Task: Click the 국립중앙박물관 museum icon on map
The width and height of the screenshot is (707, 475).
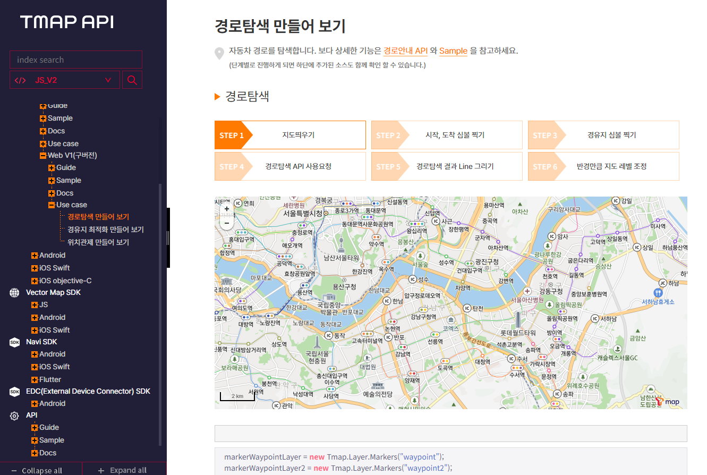Action: (x=328, y=298)
